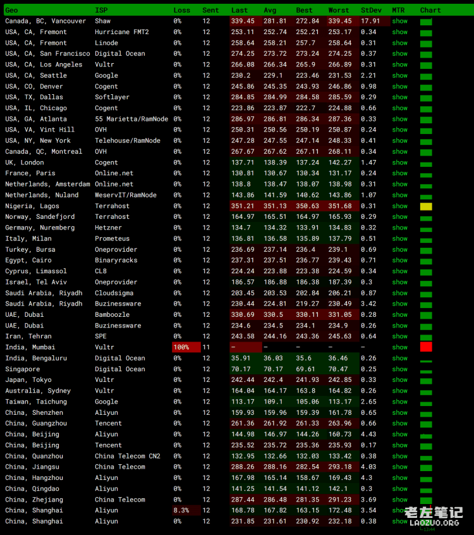Open the show link for UK, London Cogent

tap(399, 163)
